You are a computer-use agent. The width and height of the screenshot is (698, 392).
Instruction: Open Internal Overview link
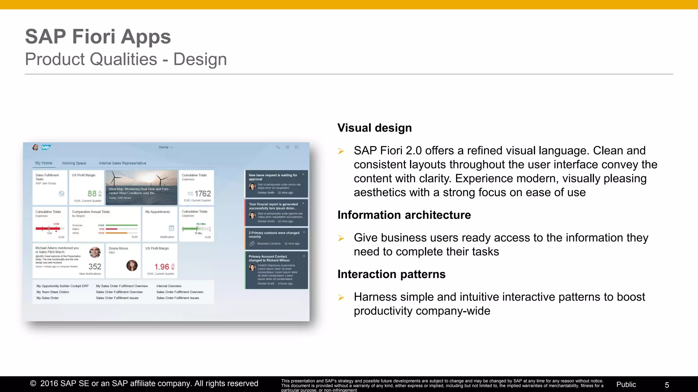point(169,286)
